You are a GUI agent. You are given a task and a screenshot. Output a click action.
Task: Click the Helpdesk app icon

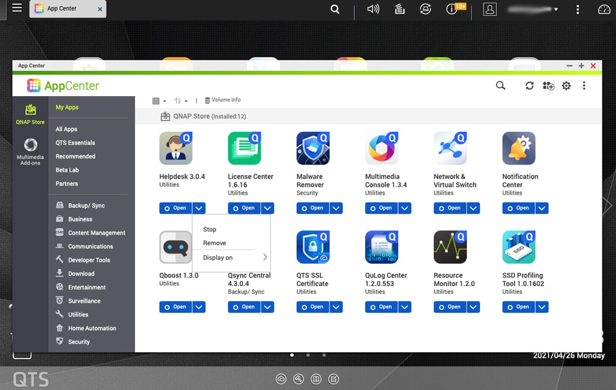pos(176,148)
